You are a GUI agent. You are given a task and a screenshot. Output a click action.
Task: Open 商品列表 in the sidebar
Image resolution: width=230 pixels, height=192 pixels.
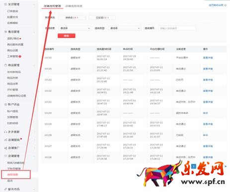coord(12,78)
